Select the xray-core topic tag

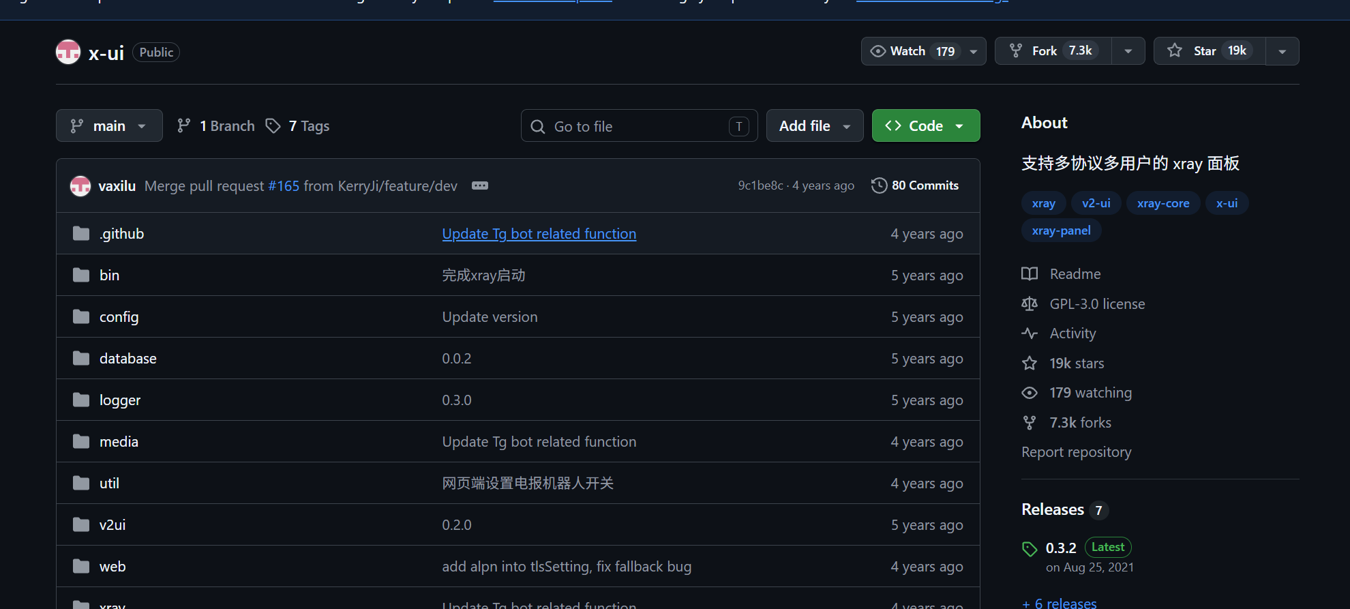[1163, 203]
